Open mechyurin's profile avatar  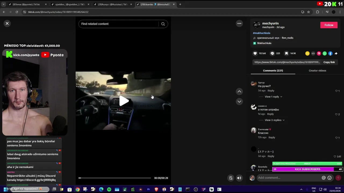(257, 25)
